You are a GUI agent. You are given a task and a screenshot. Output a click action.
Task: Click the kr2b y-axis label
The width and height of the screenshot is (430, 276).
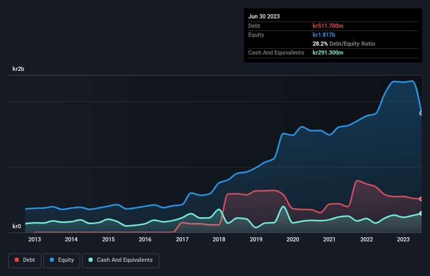[18, 69]
